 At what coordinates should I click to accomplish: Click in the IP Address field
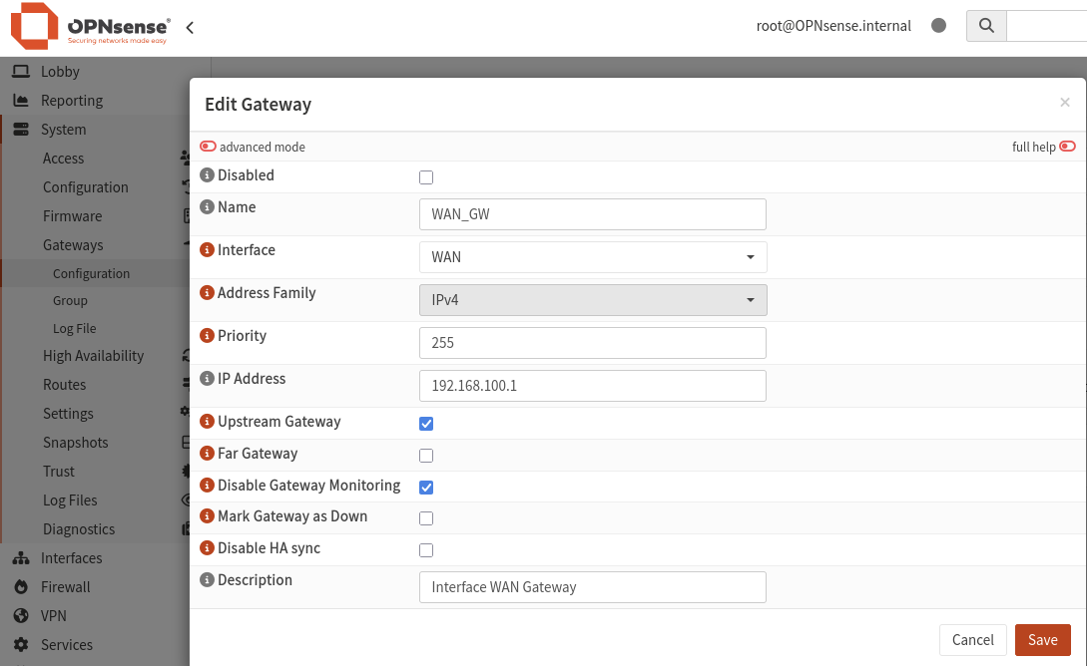593,386
